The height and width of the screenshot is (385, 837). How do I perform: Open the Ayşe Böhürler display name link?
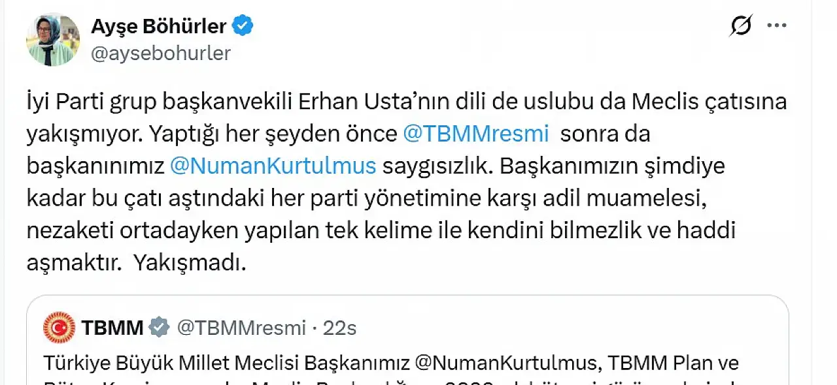coord(158,26)
